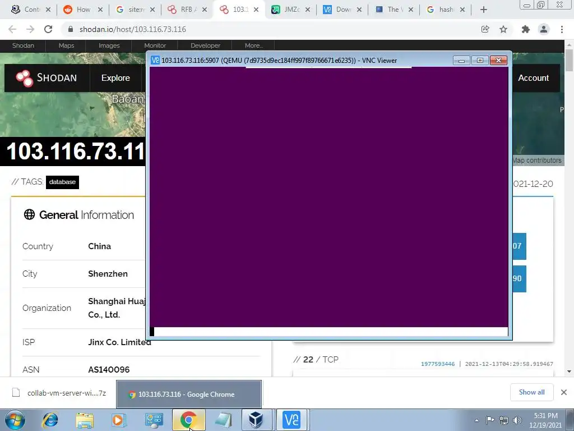Open Maps in Shodan's top bar
574x431 pixels.
click(66, 45)
